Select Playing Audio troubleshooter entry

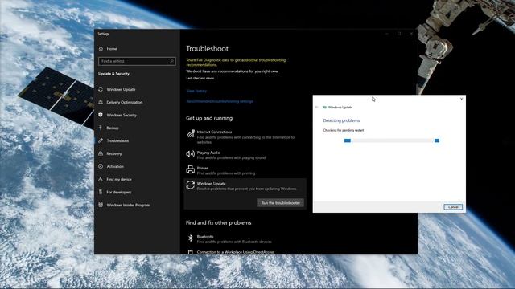coord(245,155)
